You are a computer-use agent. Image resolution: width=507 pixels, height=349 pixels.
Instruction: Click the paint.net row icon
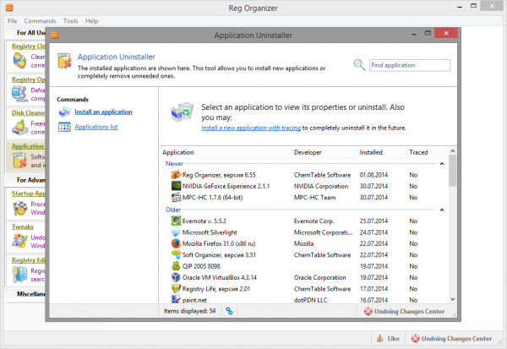(176, 299)
